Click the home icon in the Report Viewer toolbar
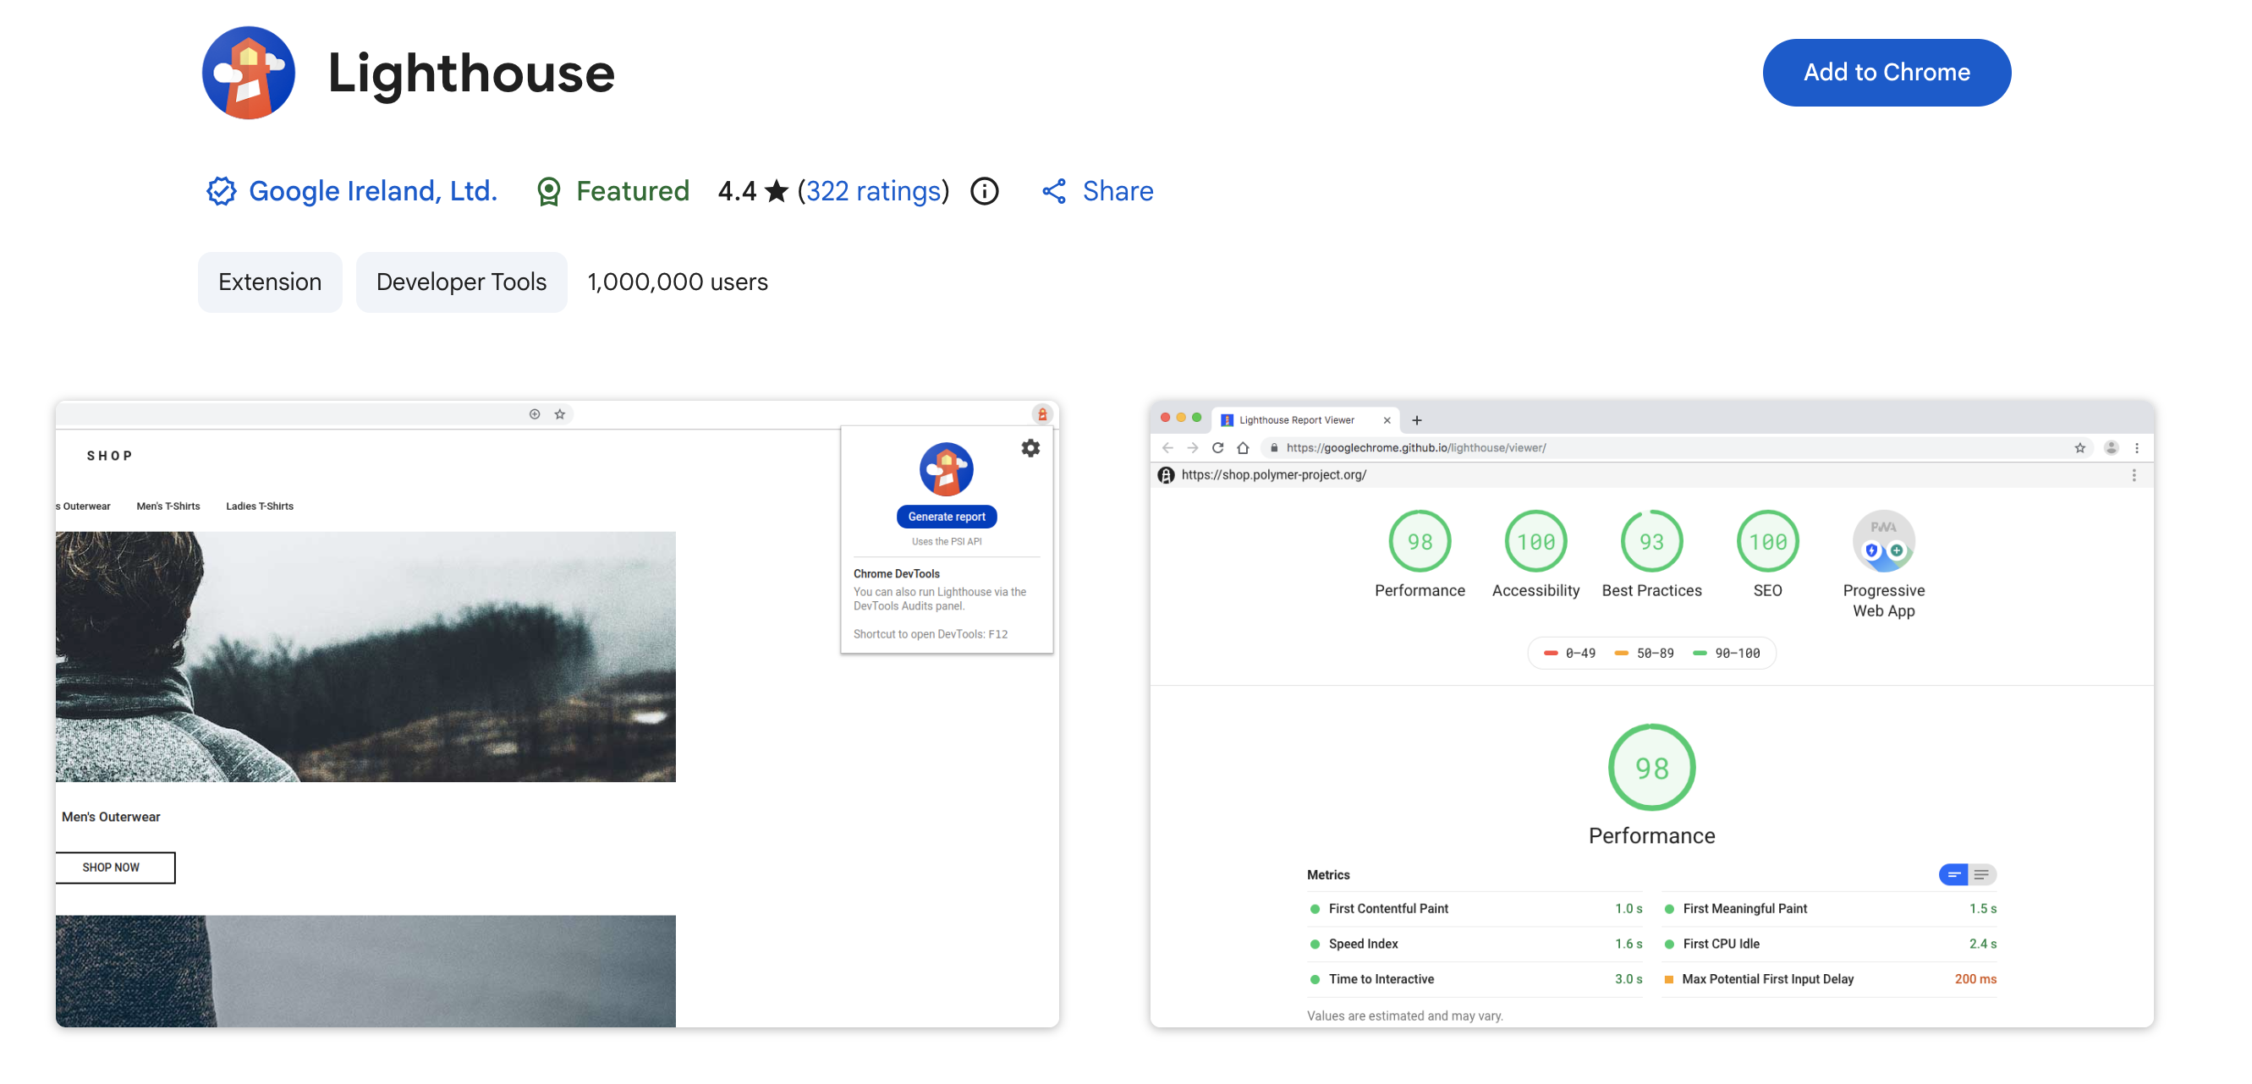 1243,447
